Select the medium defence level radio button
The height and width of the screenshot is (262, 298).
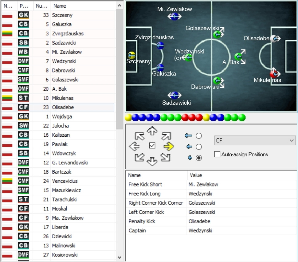point(199,147)
